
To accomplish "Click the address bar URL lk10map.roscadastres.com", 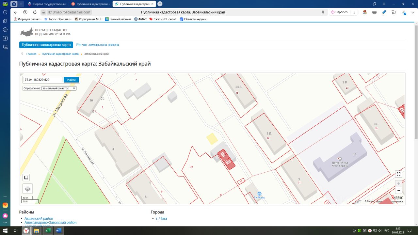I will pos(69,12).
